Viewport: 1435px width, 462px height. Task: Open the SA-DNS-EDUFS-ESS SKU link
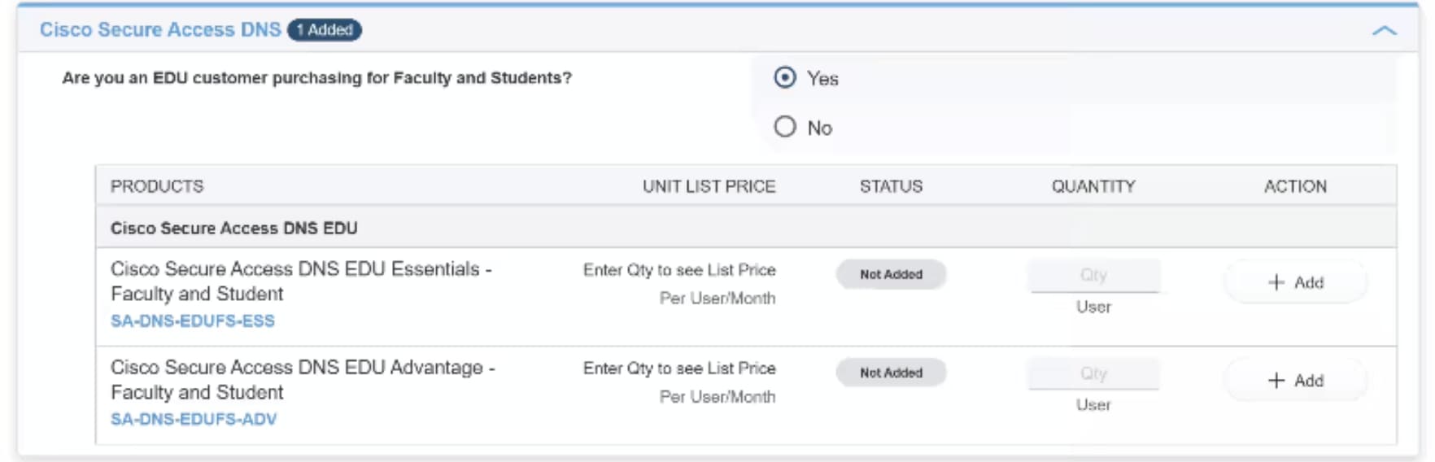point(193,321)
